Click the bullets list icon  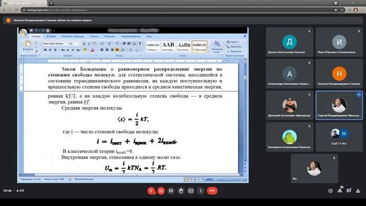coord(102,43)
